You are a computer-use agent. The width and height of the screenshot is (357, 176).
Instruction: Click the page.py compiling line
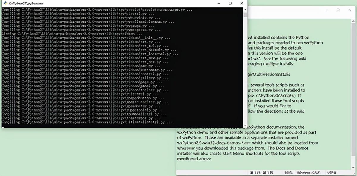coord(82,82)
